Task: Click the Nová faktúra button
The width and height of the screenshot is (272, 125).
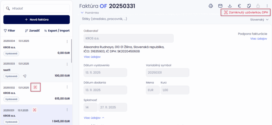Action: 36,19
